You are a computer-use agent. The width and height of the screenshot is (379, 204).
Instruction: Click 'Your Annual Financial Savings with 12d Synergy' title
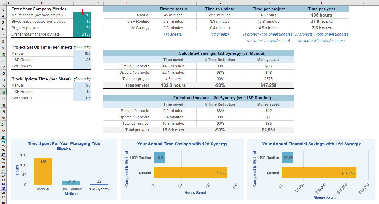point(311,144)
